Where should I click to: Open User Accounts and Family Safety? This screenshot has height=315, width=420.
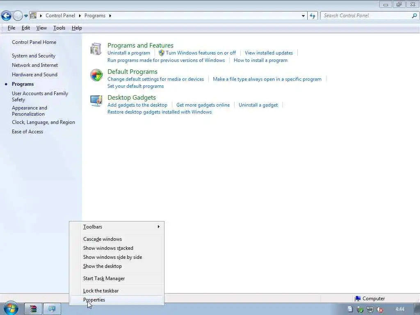point(40,96)
